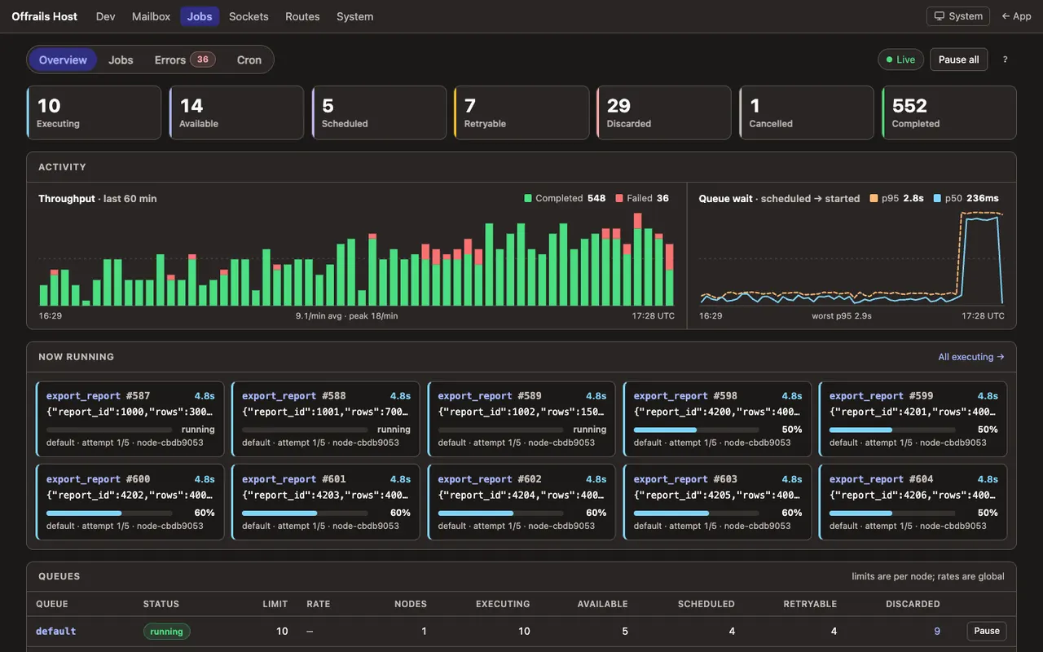Toggle the Live updates indicator
1043x652 pixels.
click(x=900, y=59)
